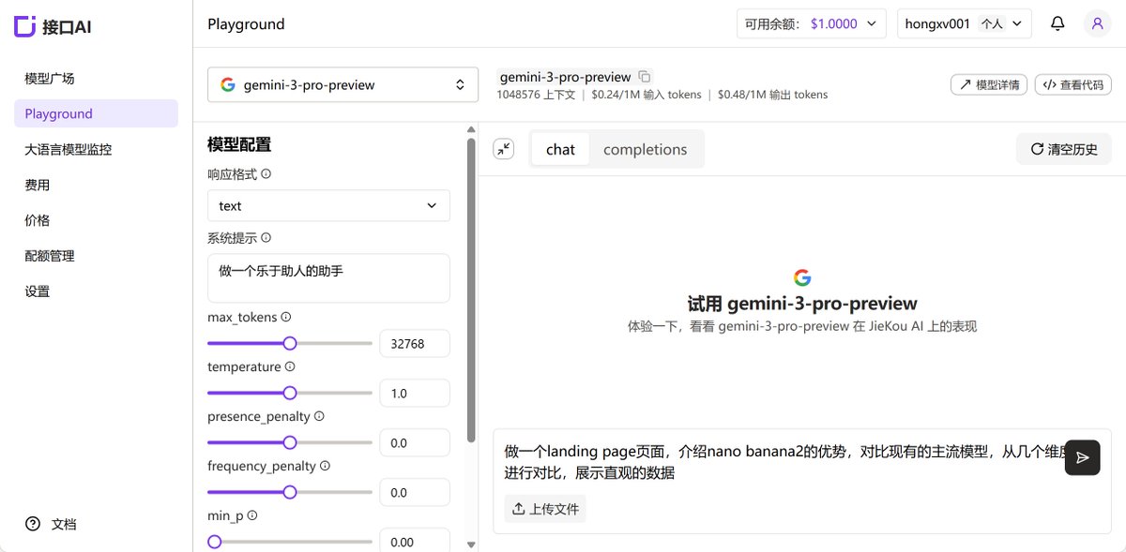The image size is (1126, 552).
Task: Click 清空历史 to clear chat
Action: 1064,149
